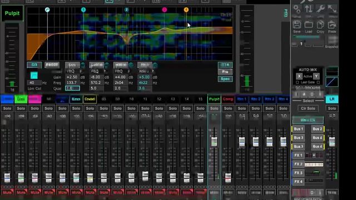Click the High band select button
Image resolution: width=356 pixels, height=200 pixels.
pos(145,65)
